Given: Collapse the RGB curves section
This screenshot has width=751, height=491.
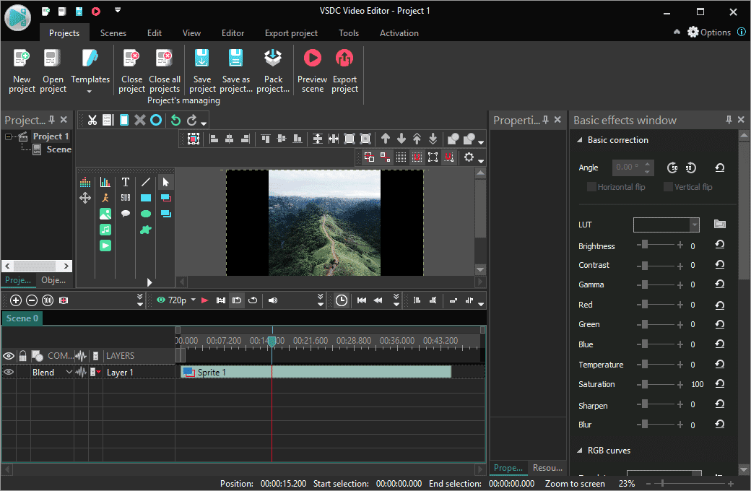Looking at the screenshot, I should [580, 451].
